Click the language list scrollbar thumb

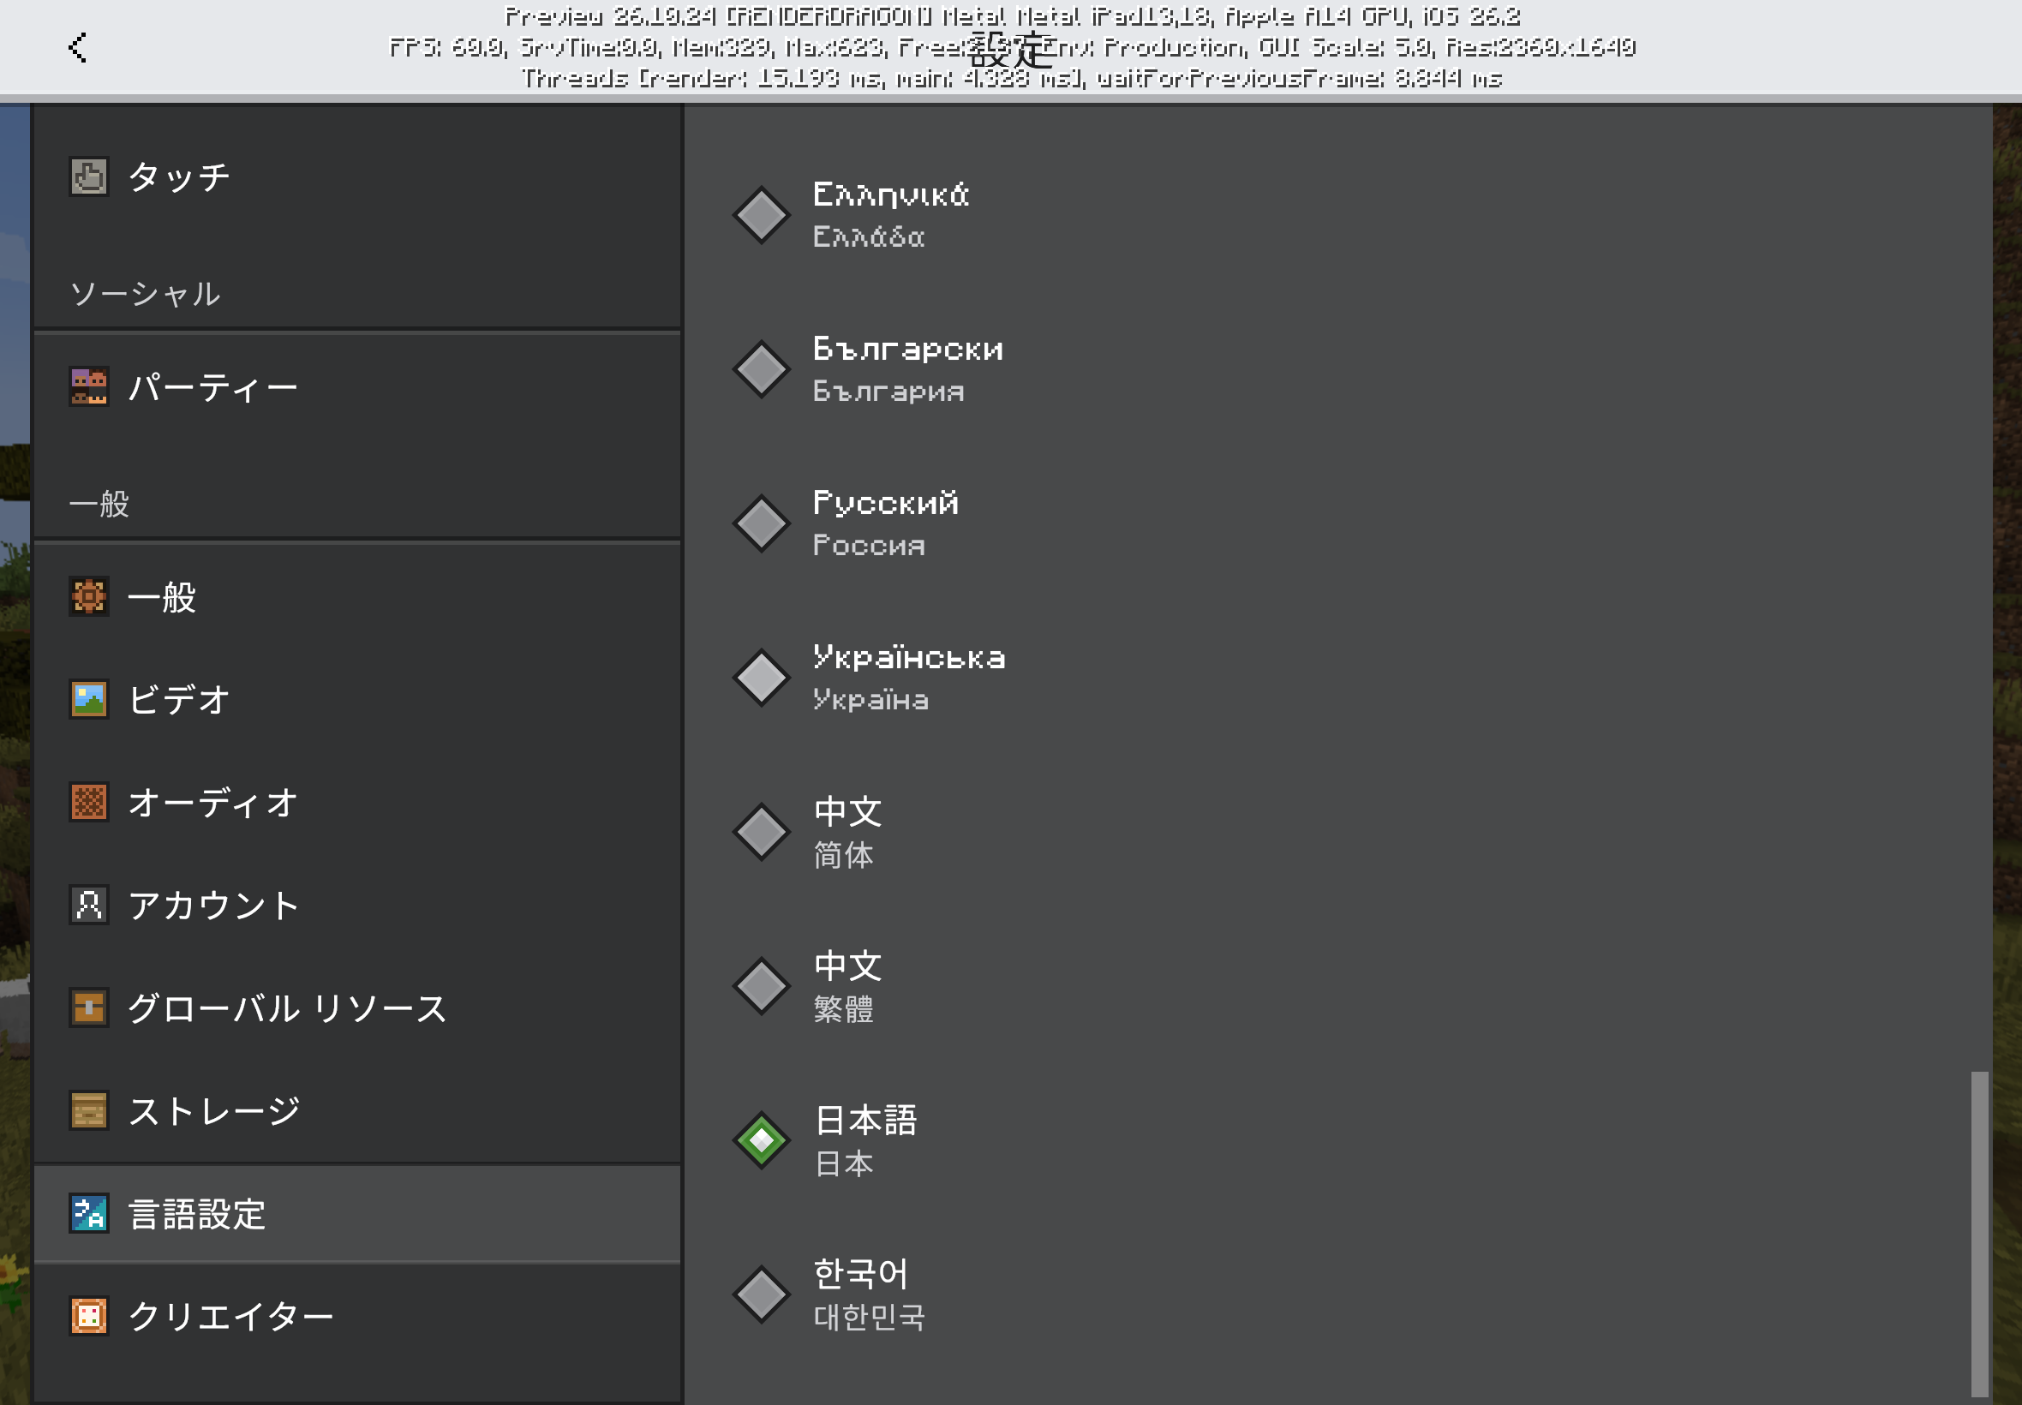[x=1980, y=1233]
